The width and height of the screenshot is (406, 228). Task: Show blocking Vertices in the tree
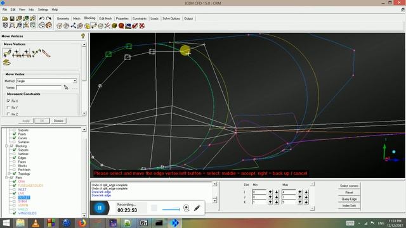(15, 154)
